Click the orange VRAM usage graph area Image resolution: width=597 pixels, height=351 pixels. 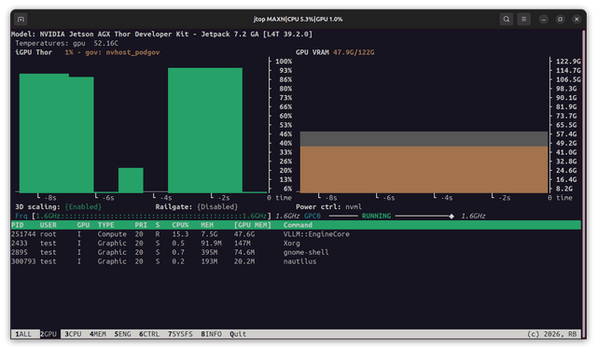click(x=423, y=170)
